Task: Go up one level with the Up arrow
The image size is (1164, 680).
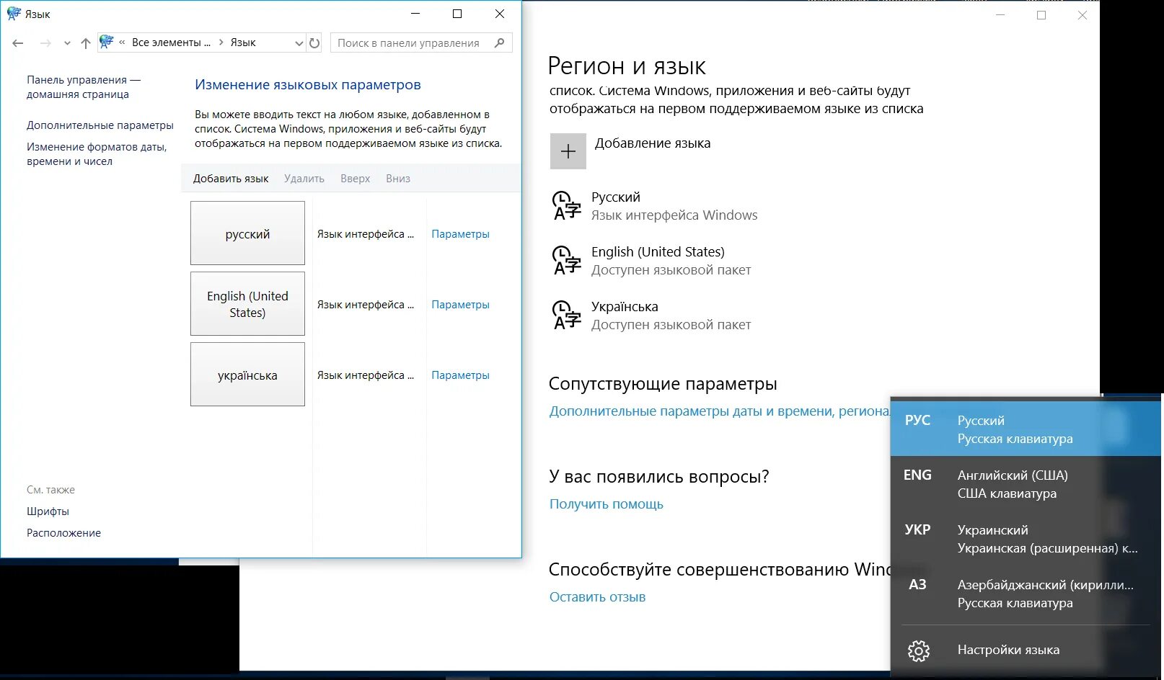Action: coord(86,43)
